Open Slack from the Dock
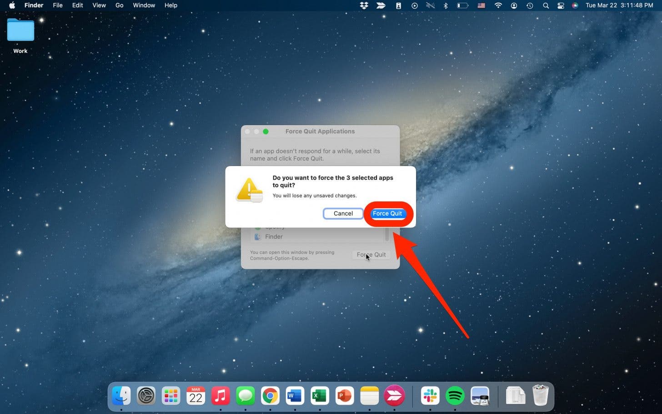The width and height of the screenshot is (662, 414). [x=430, y=396]
